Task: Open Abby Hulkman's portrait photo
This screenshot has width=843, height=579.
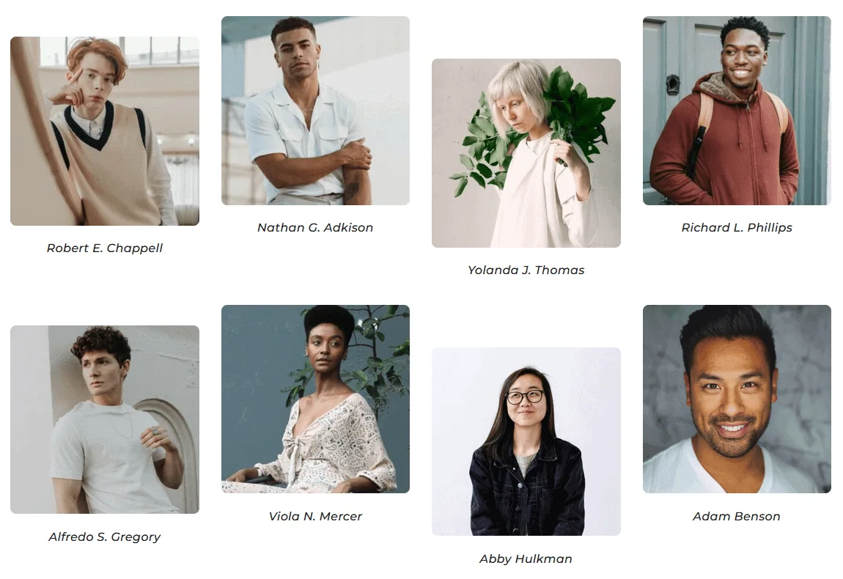Action: click(x=526, y=441)
